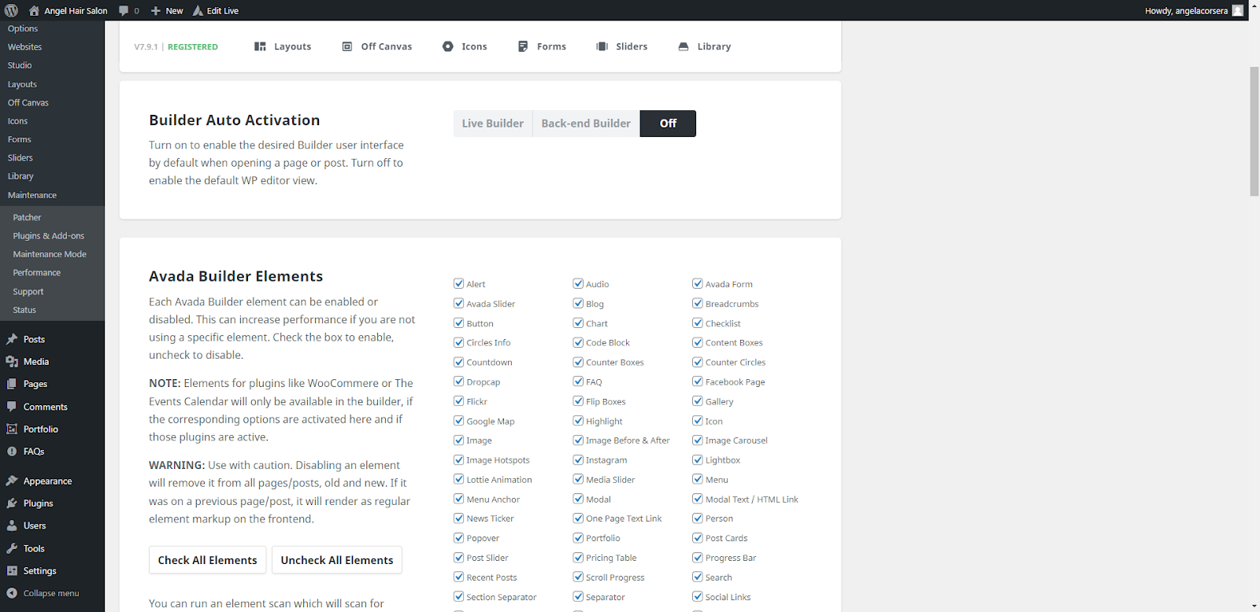Click the Uncheck All Elements button
1260x612 pixels.
[337, 560]
